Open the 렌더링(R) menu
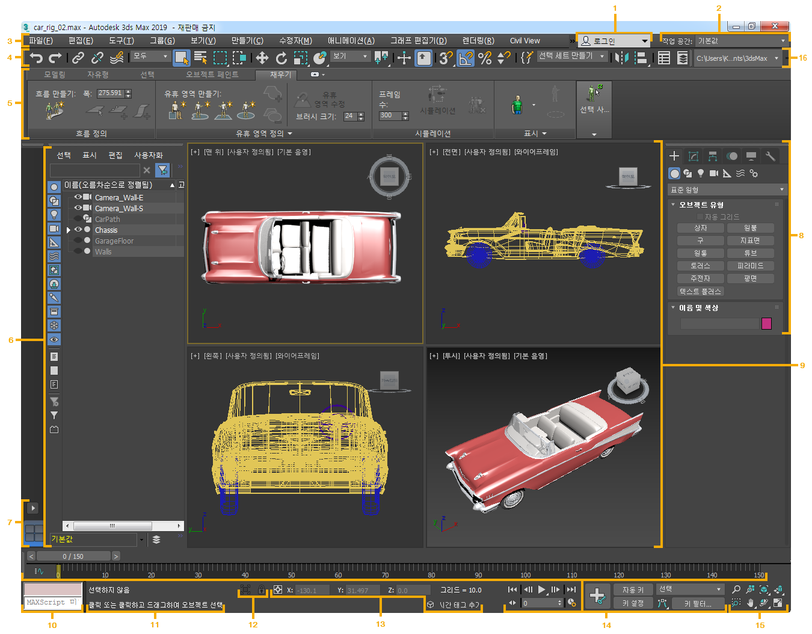This screenshot has width=812, height=634. pos(478,41)
